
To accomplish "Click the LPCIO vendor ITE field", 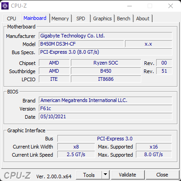I will pos(54,79).
